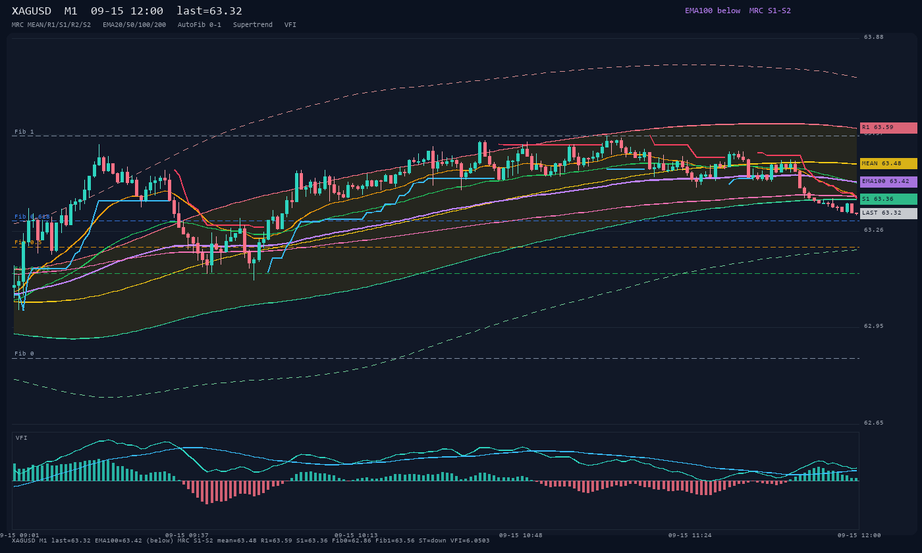Click the 09-15 10:48 time label
Screen dimensions: 922x553
[x=521, y=535]
